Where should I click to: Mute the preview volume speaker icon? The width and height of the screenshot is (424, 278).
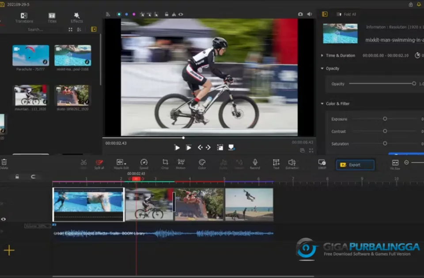pos(310,14)
